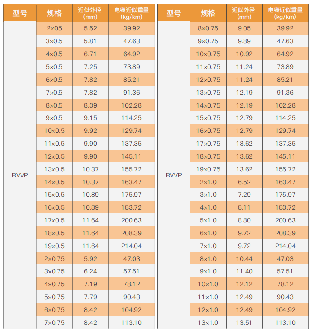Click the left table's 近似外径 (mm) header

(90, 13)
